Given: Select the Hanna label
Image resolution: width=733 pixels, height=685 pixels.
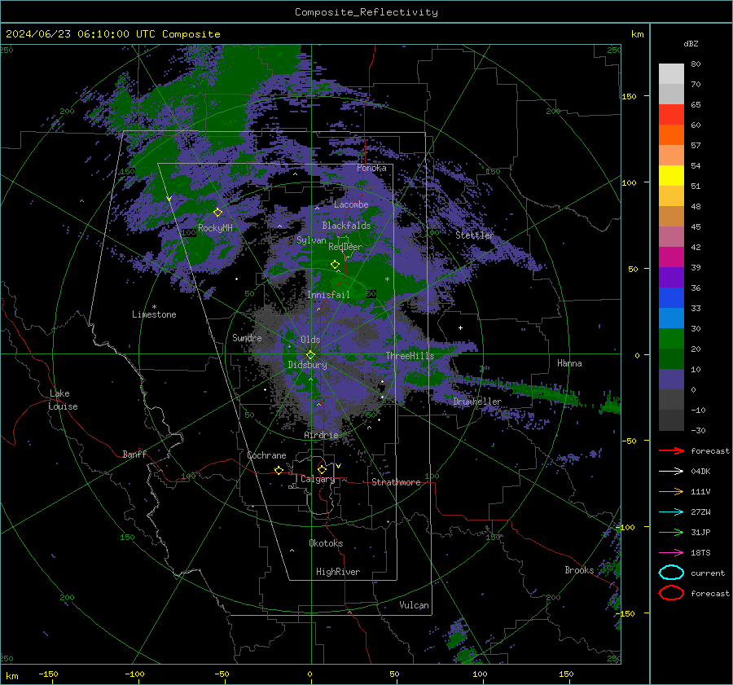Looking at the screenshot, I should pyautogui.click(x=569, y=363).
